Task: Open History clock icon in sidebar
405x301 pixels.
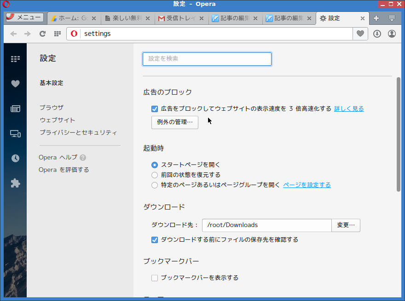Action: click(15, 158)
